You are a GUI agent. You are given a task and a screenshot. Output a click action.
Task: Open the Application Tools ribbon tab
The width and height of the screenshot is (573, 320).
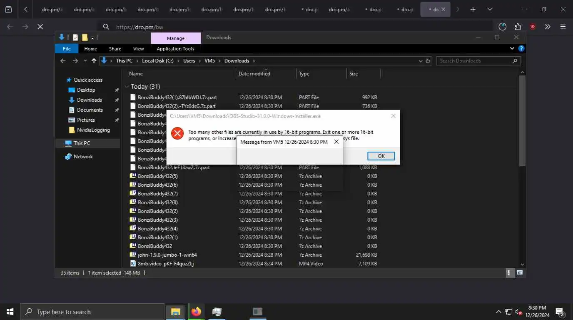point(175,49)
